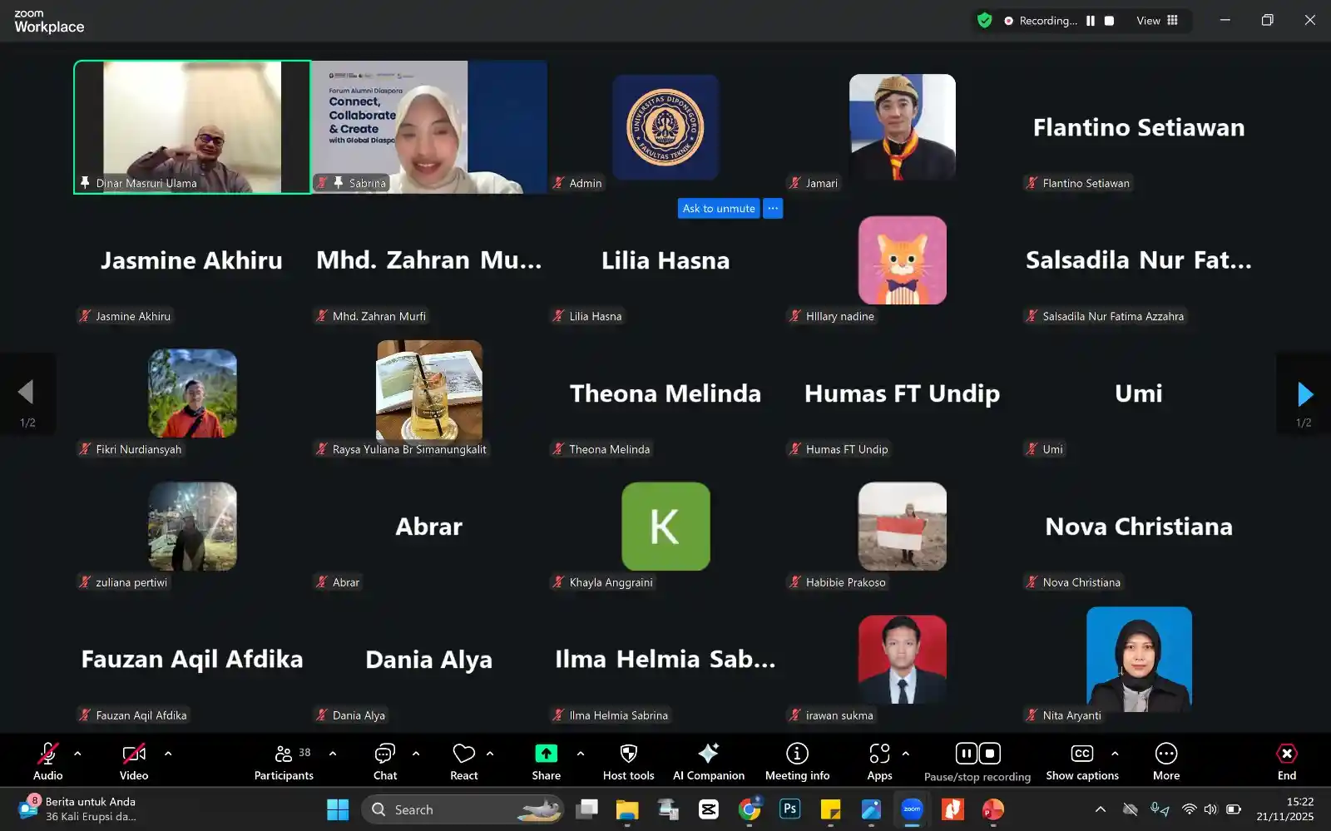The width and height of the screenshot is (1331, 831).
Task: Expand audio options arrow next to Audio
Action: coord(77,754)
